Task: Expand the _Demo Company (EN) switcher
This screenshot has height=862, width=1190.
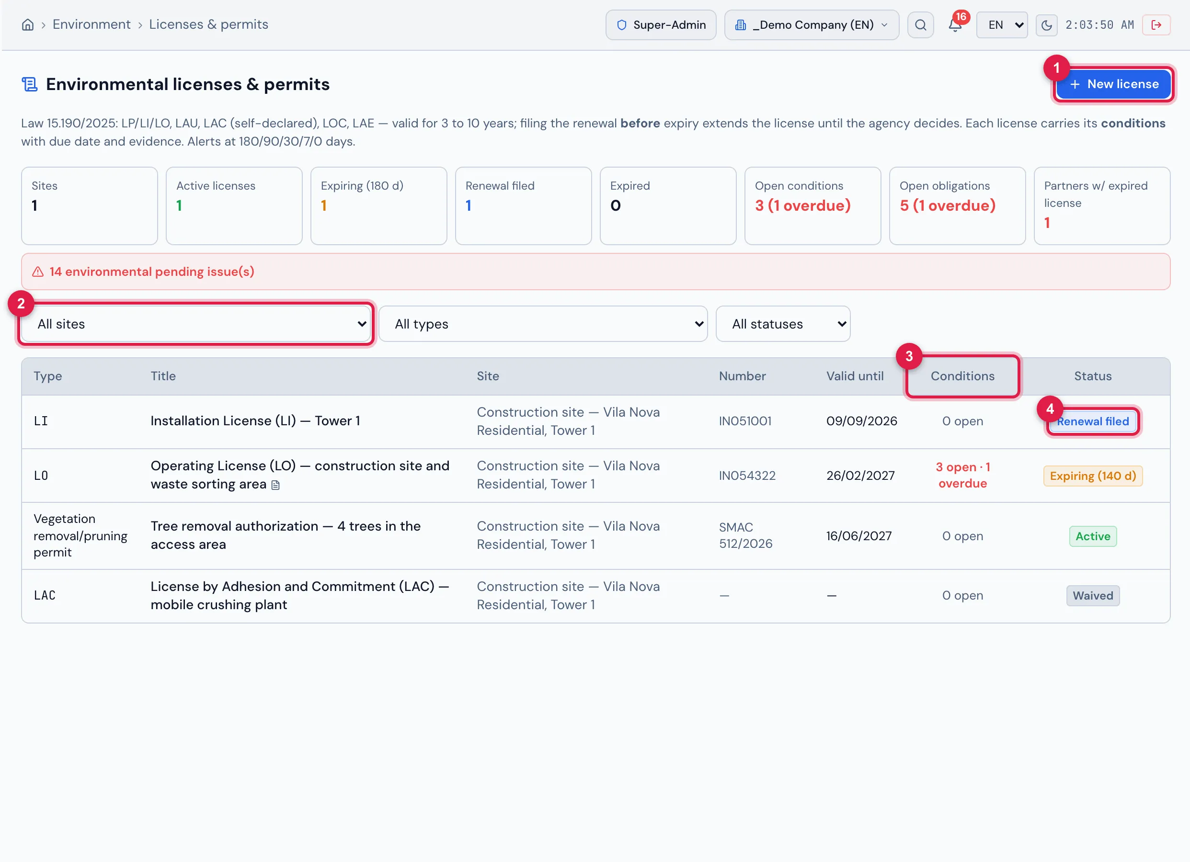Action: coord(811,24)
